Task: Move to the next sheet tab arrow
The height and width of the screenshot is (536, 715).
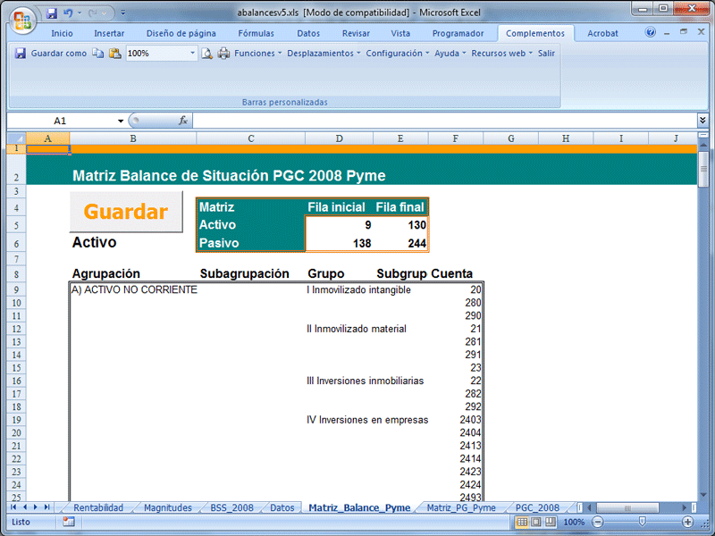Action: pyautogui.click(x=36, y=507)
